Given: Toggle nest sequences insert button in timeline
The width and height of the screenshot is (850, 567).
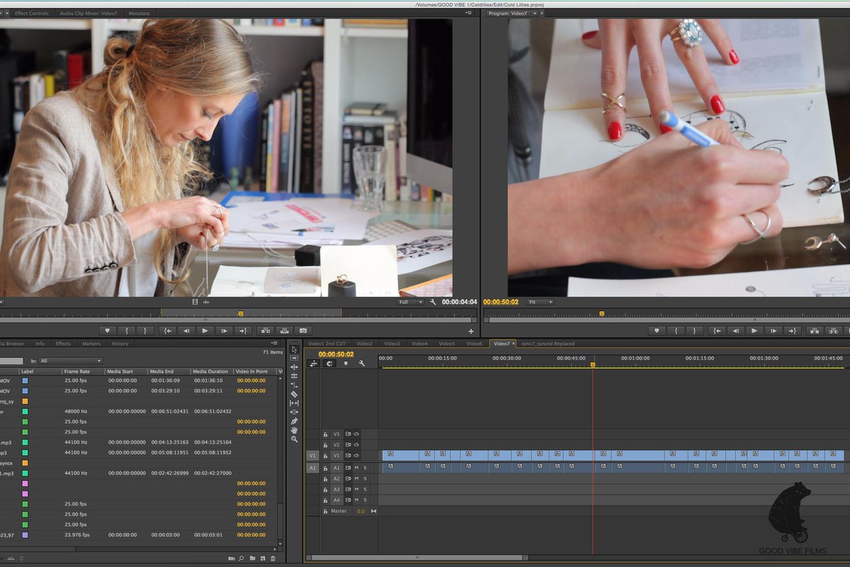Looking at the screenshot, I should point(314,364).
